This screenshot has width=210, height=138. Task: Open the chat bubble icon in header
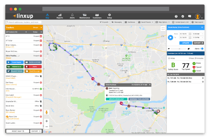point(189,16)
